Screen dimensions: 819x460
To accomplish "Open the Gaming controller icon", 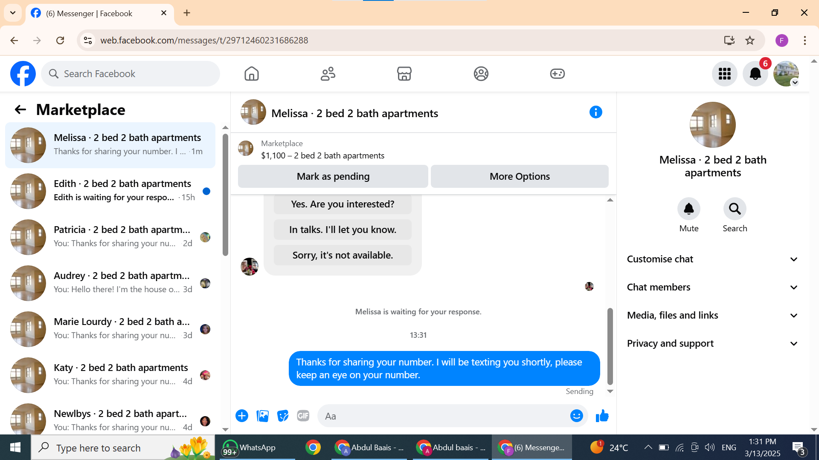I will pos(557,74).
